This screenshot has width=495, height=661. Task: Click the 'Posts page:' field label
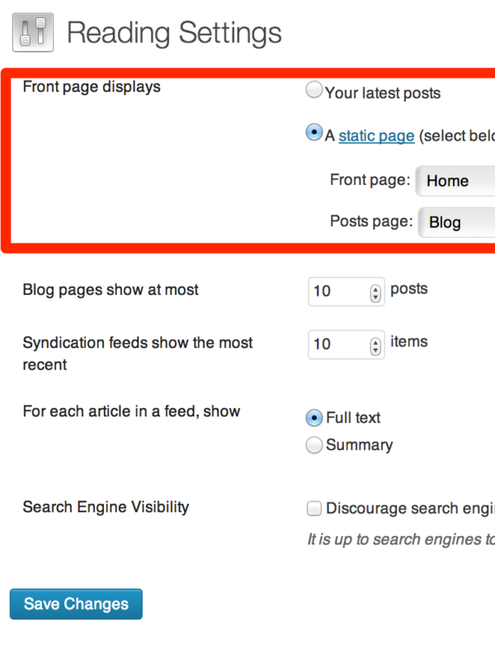pyautogui.click(x=371, y=221)
